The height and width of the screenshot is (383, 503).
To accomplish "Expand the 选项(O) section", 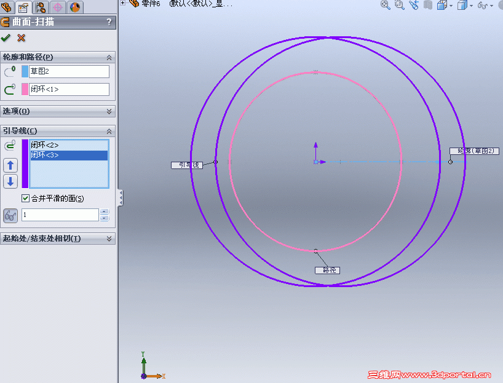I will (109, 111).
